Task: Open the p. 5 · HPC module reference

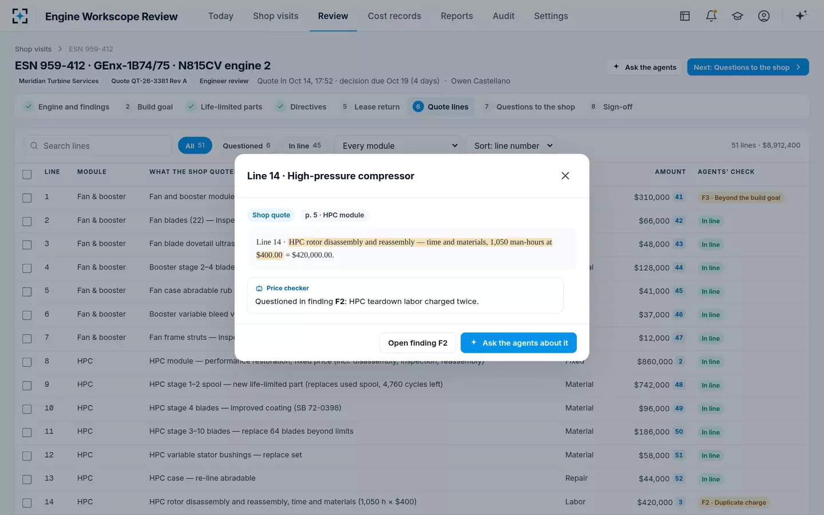Action: 335,215
